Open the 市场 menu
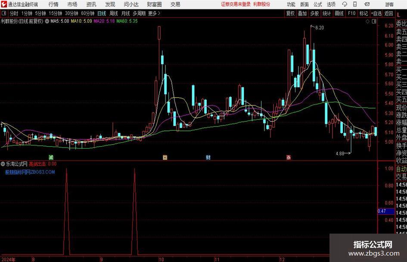Screen dimensions: 407x262 pyautogui.click(x=72, y=4)
